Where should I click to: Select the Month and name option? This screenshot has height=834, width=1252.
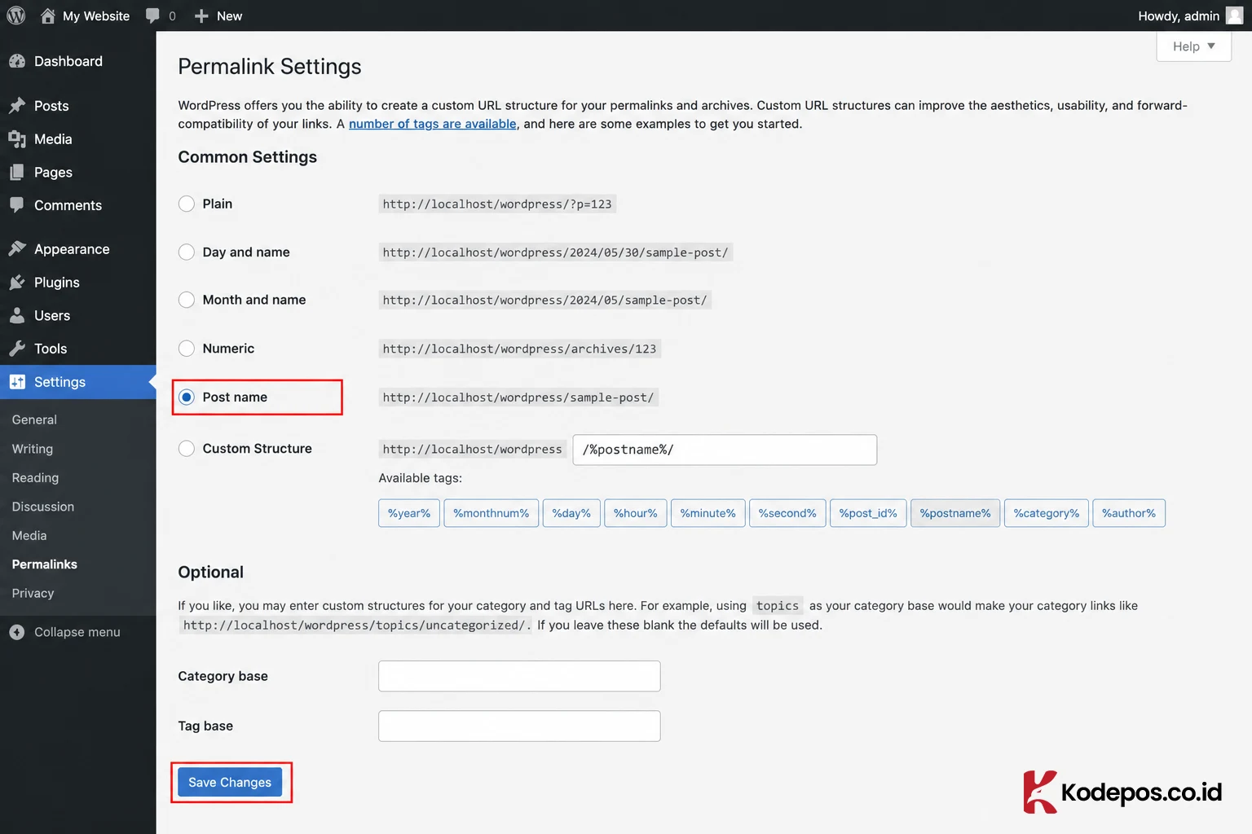click(x=187, y=300)
